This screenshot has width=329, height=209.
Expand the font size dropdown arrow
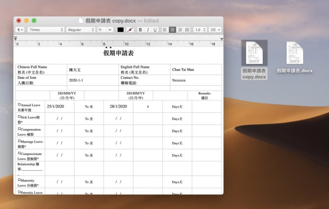pos(110,30)
